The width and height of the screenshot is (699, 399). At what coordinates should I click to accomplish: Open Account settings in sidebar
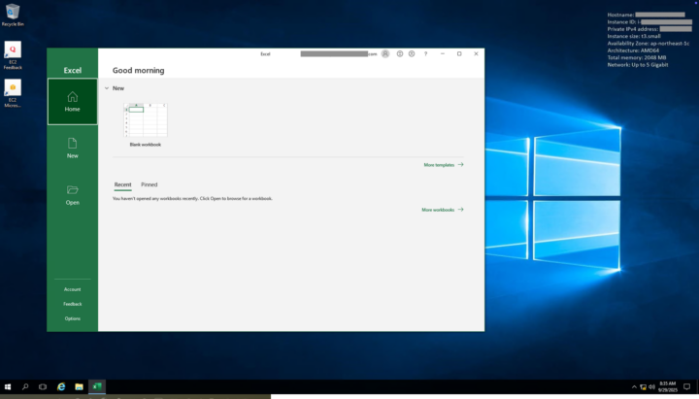(x=73, y=289)
